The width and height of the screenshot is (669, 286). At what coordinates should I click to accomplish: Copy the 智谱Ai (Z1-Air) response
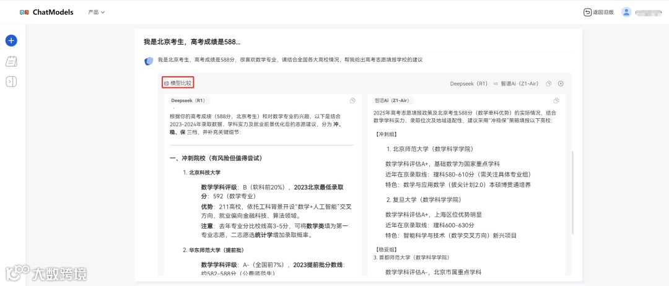coord(556,100)
